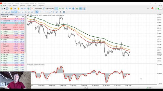Expand the chart type dropdown arrow
The image size is (163, 91).
5,9
